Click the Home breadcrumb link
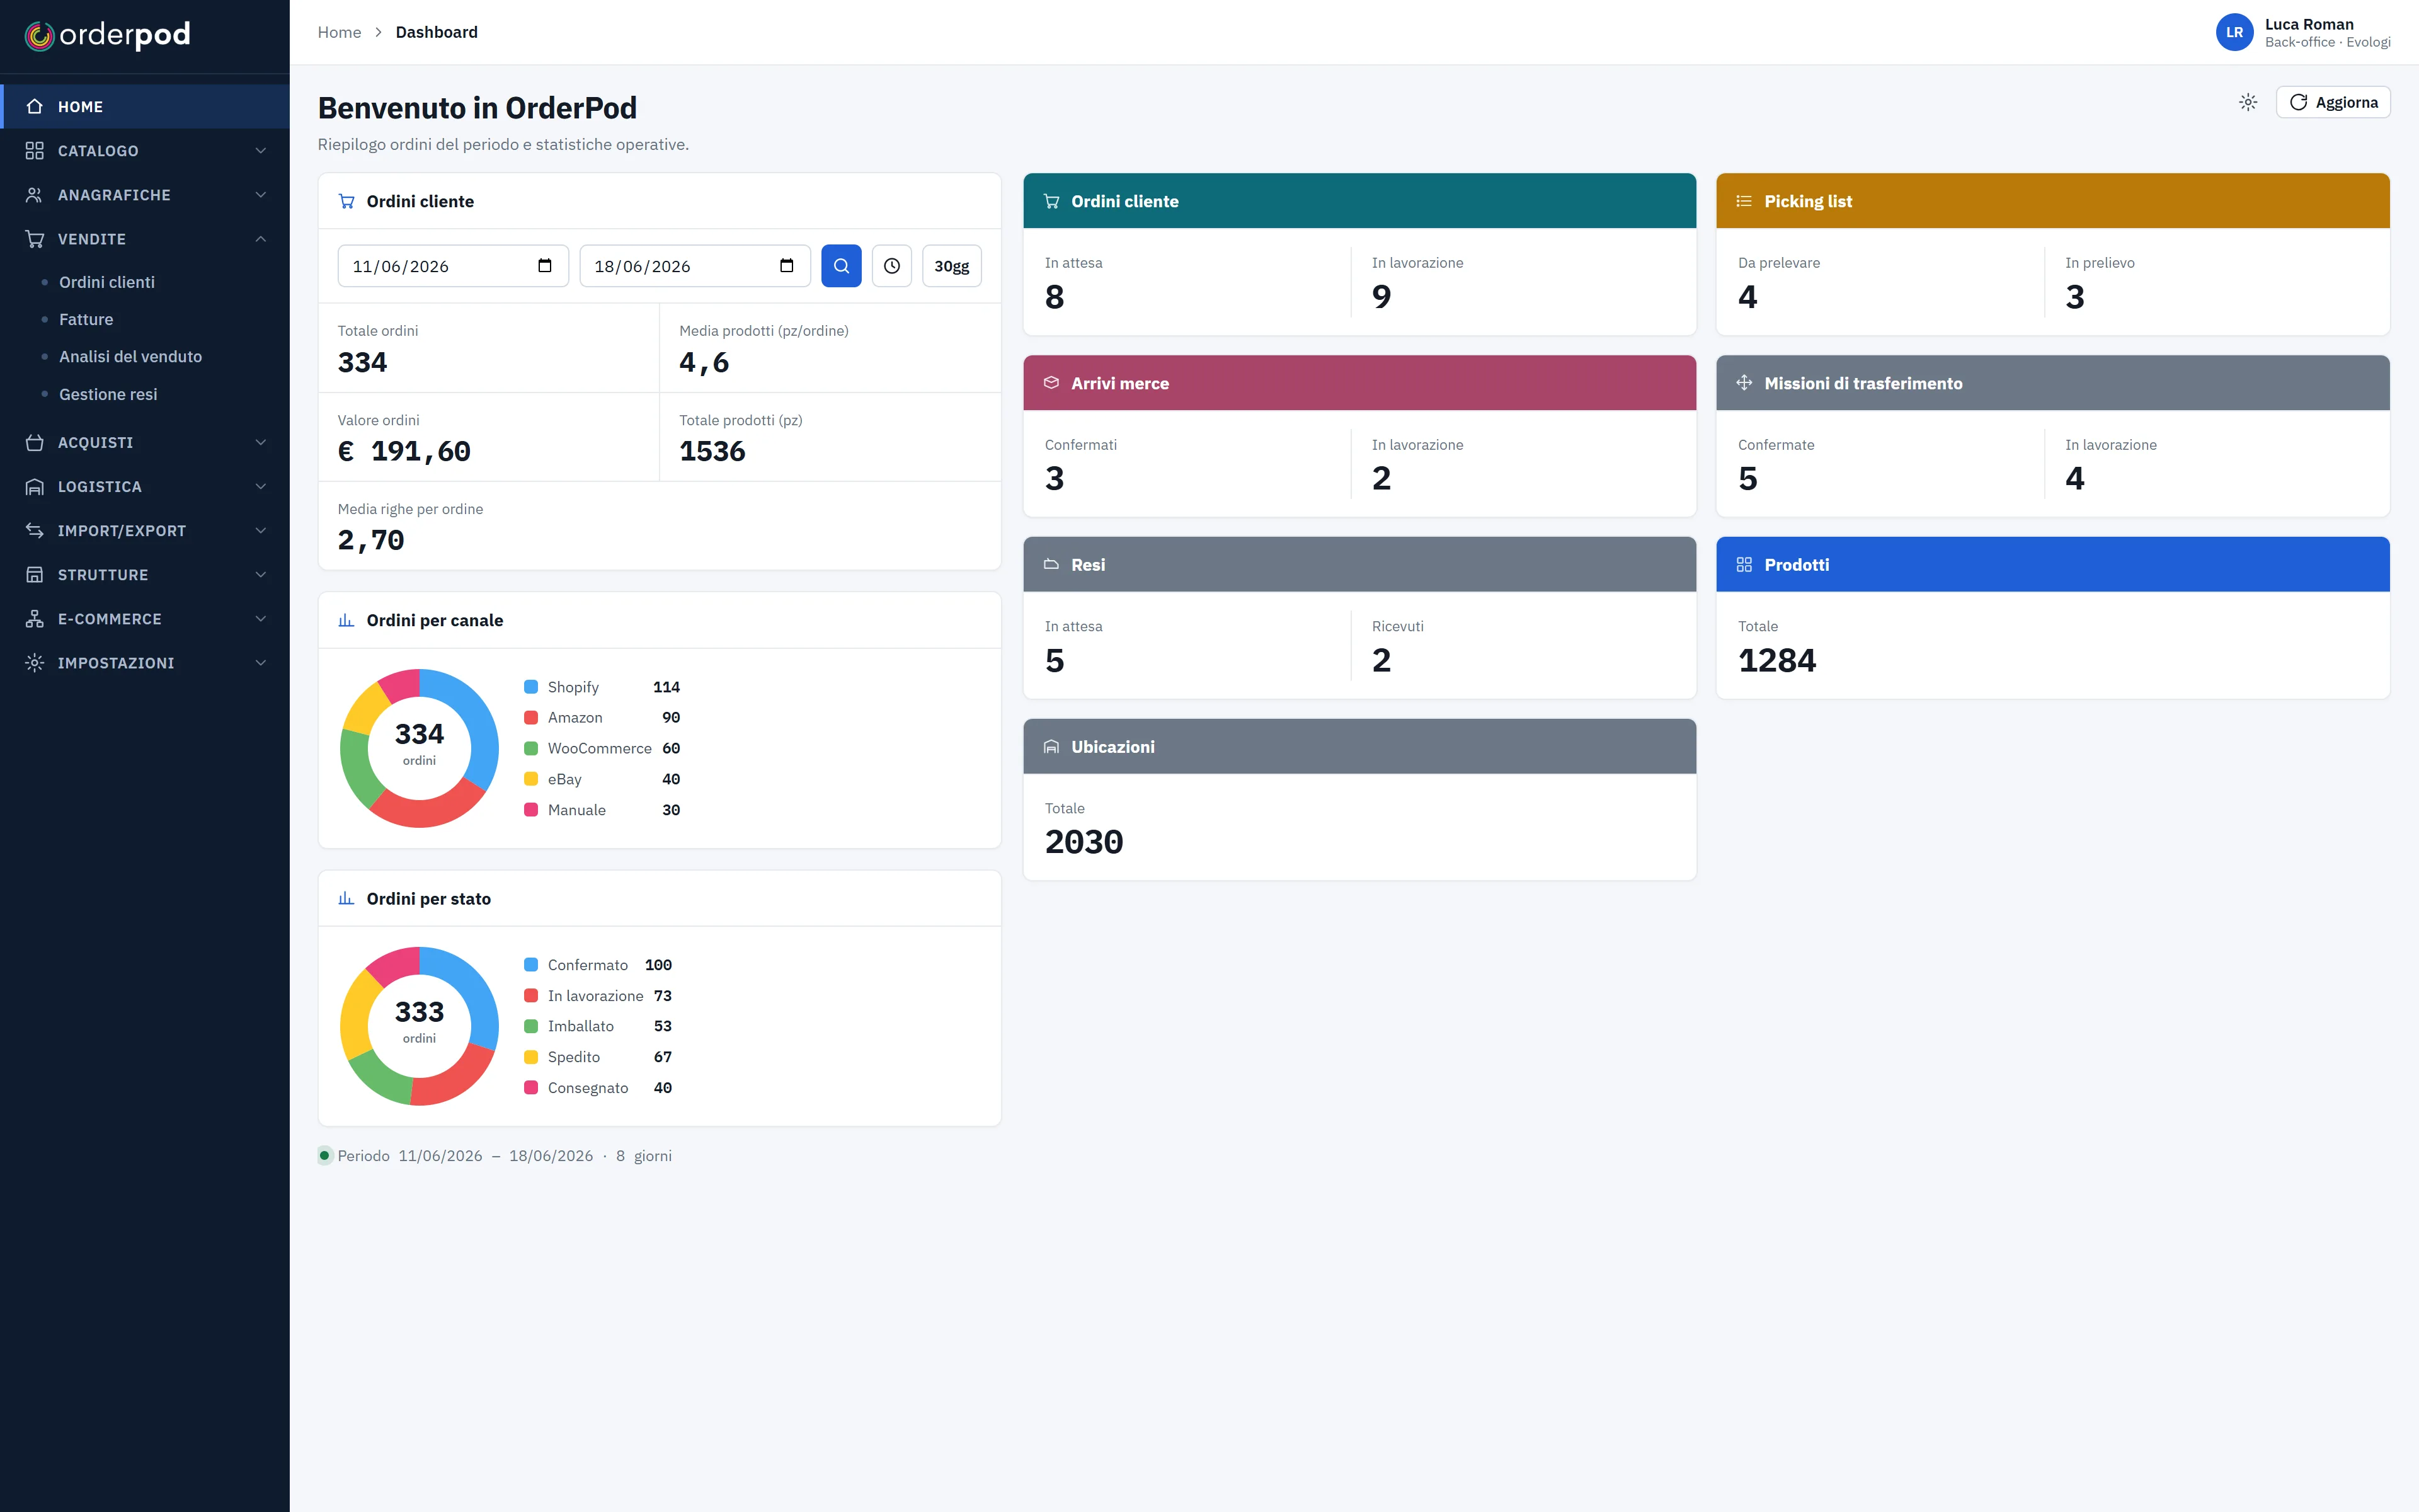The height and width of the screenshot is (1512, 2419). click(339, 32)
